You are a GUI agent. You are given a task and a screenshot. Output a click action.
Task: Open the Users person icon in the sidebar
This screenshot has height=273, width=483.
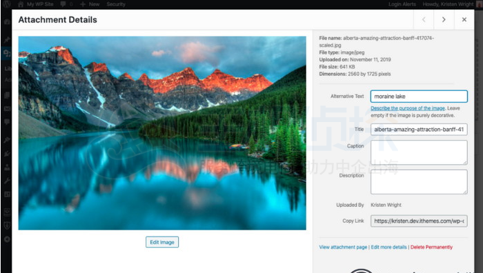pos(7,167)
